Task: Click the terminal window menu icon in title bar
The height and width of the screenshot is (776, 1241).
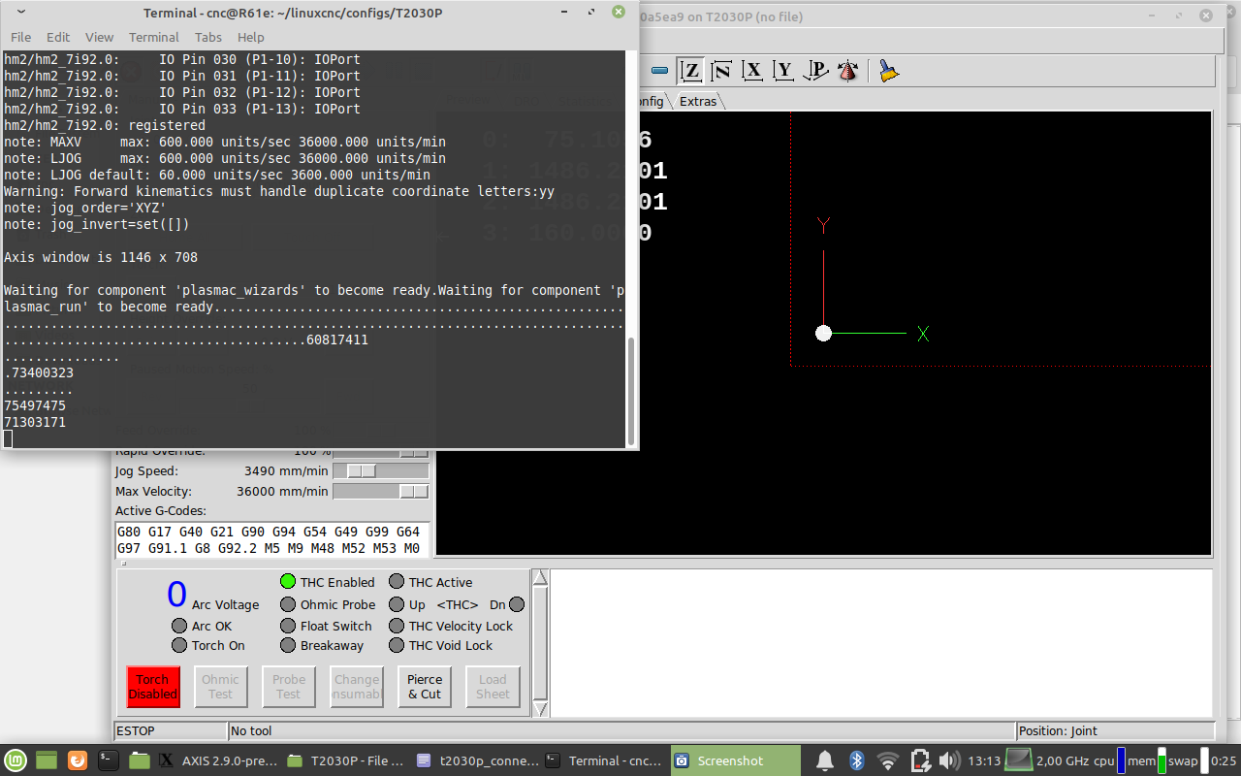Action: tap(21, 13)
